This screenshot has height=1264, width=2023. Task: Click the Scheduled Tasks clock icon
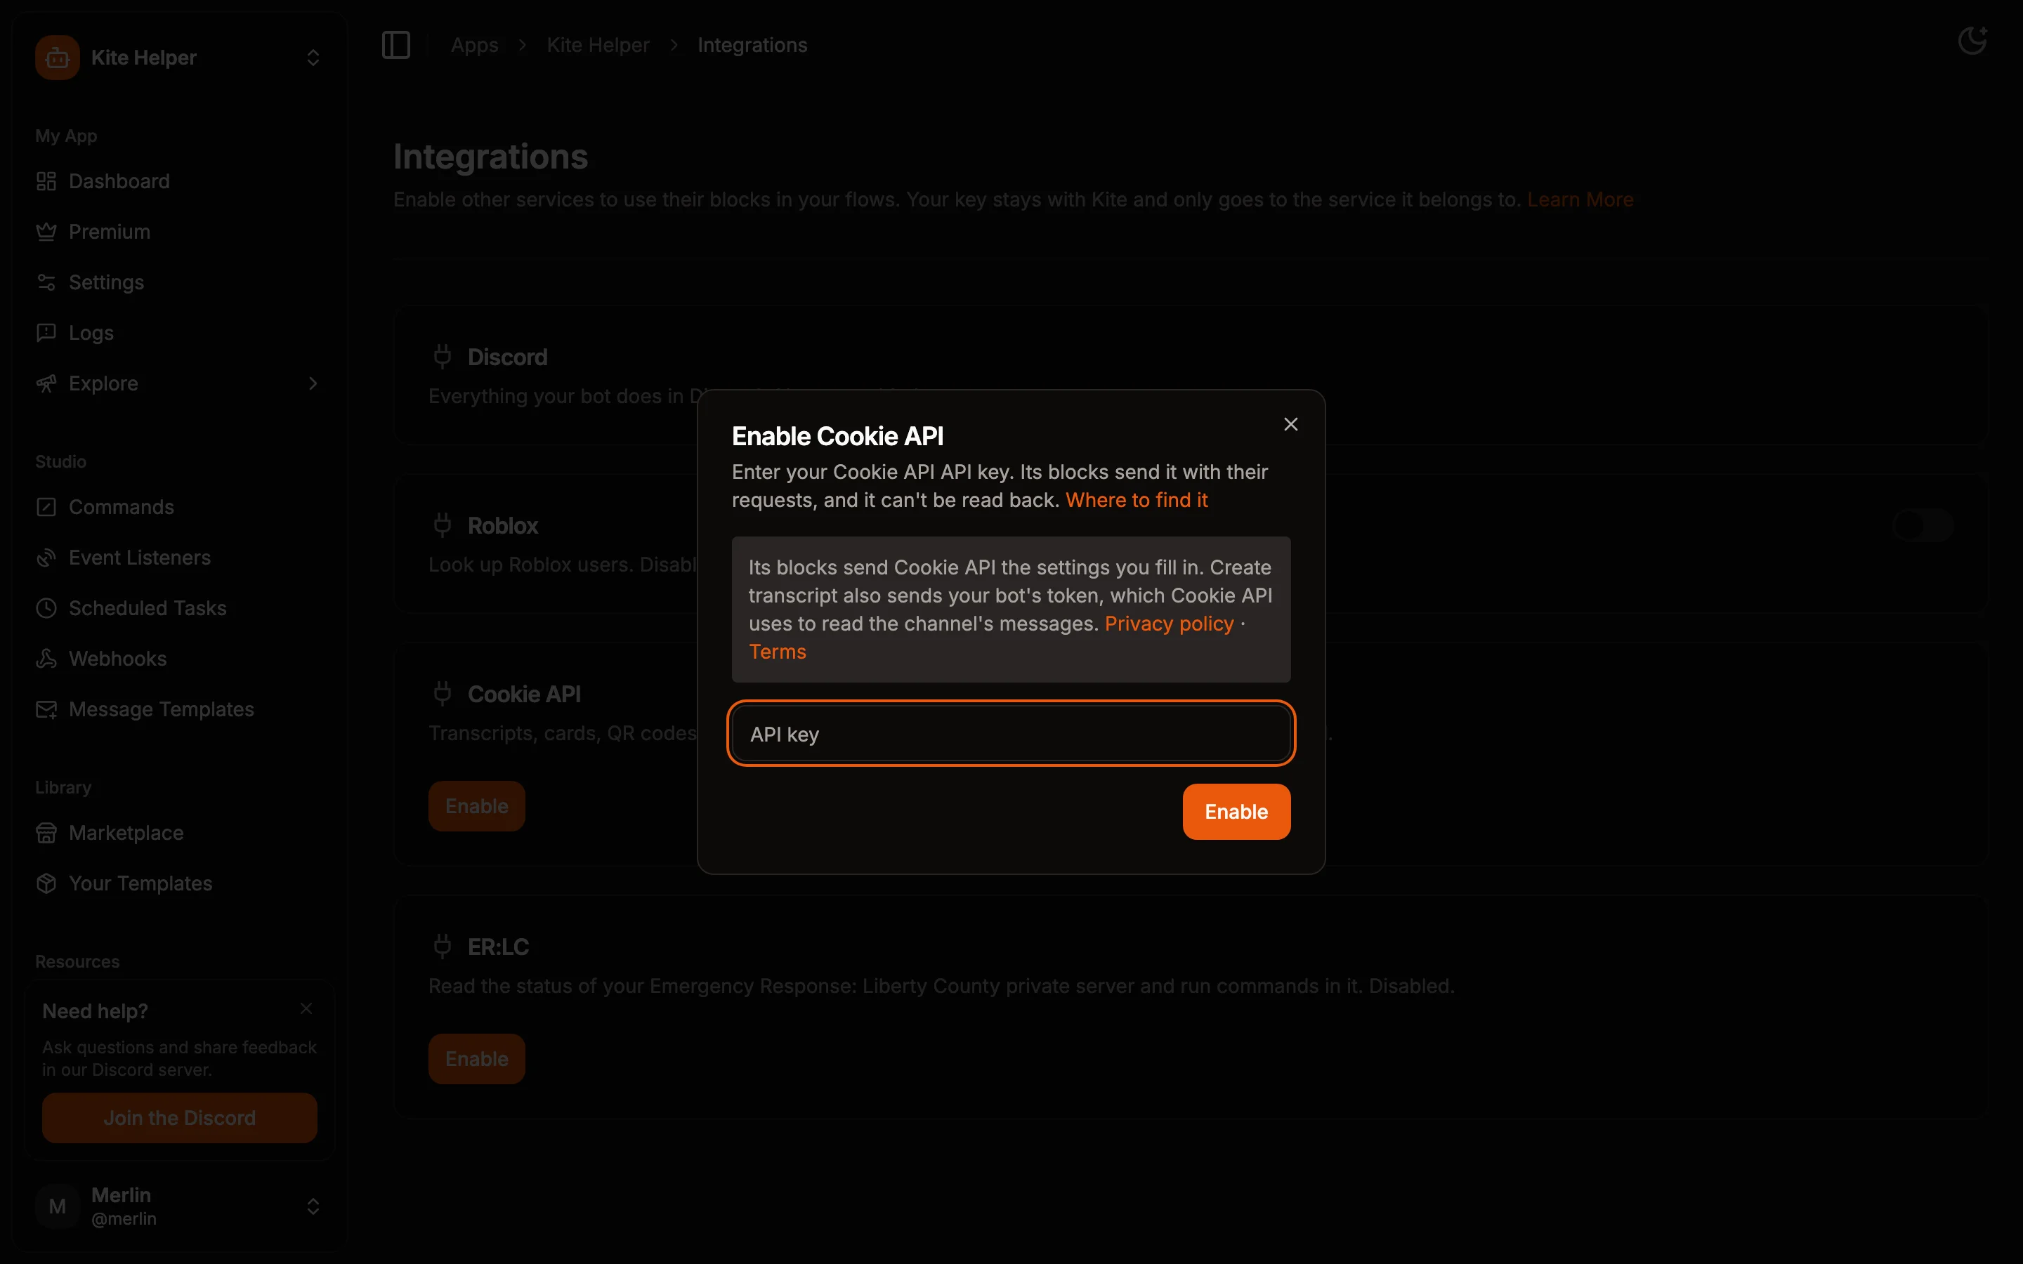46,609
